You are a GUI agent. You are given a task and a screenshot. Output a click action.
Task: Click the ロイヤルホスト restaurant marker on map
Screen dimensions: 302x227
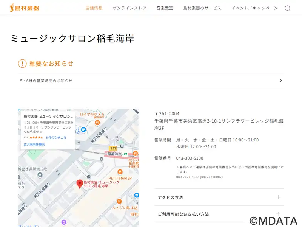click(97, 122)
